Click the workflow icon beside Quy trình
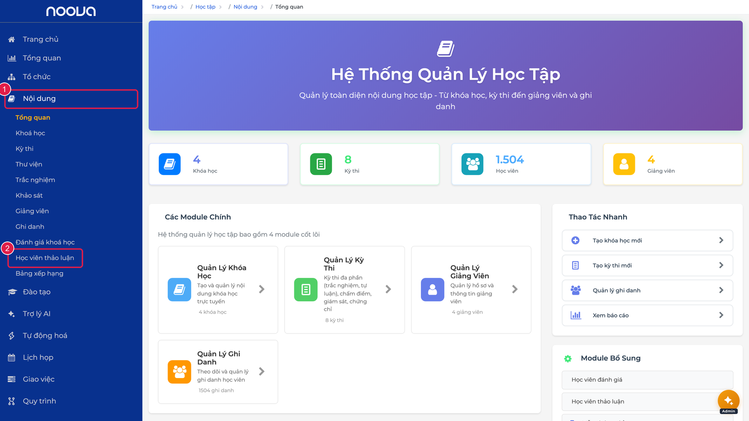Image resolution: width=749 pixels, height=421 pixels. [x=12, y=401]
